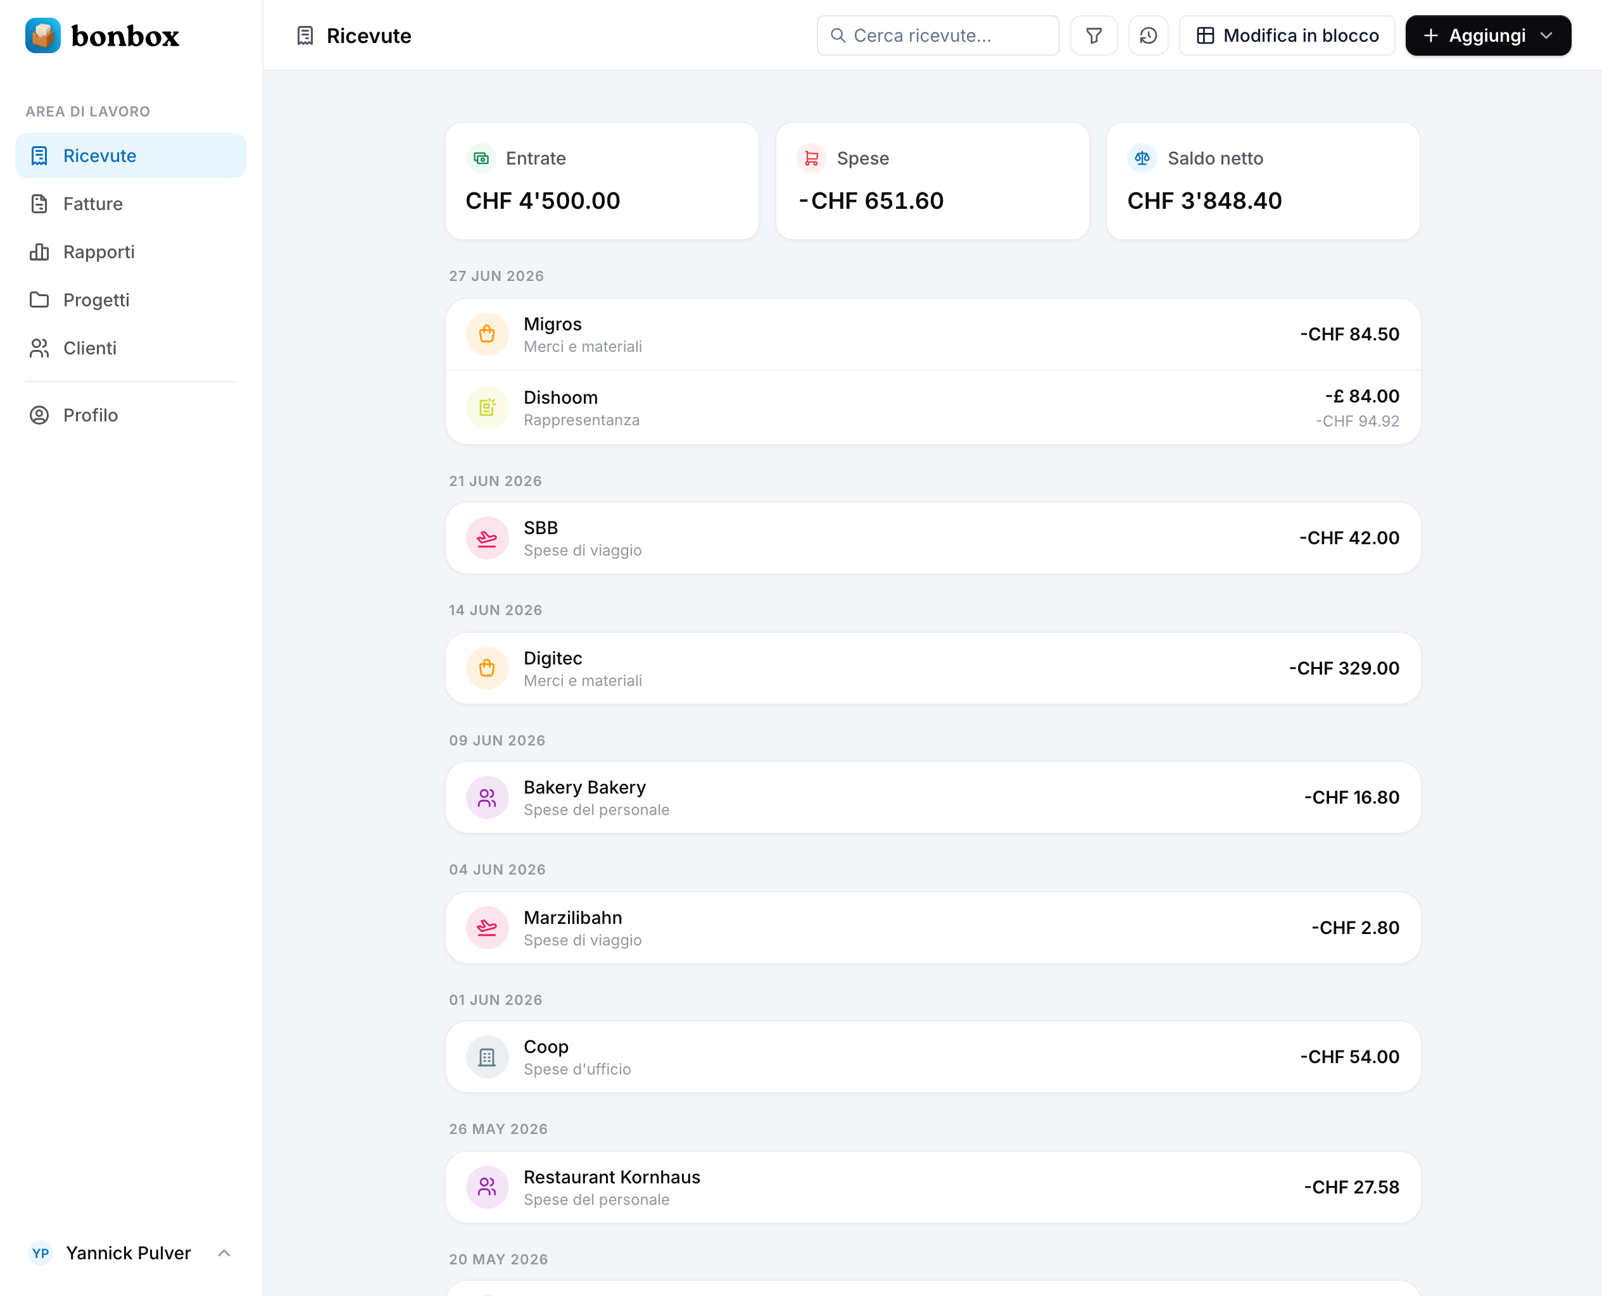Click the bonbox wordmark text
The image size is (1621, 1296).
coord(125,35)
